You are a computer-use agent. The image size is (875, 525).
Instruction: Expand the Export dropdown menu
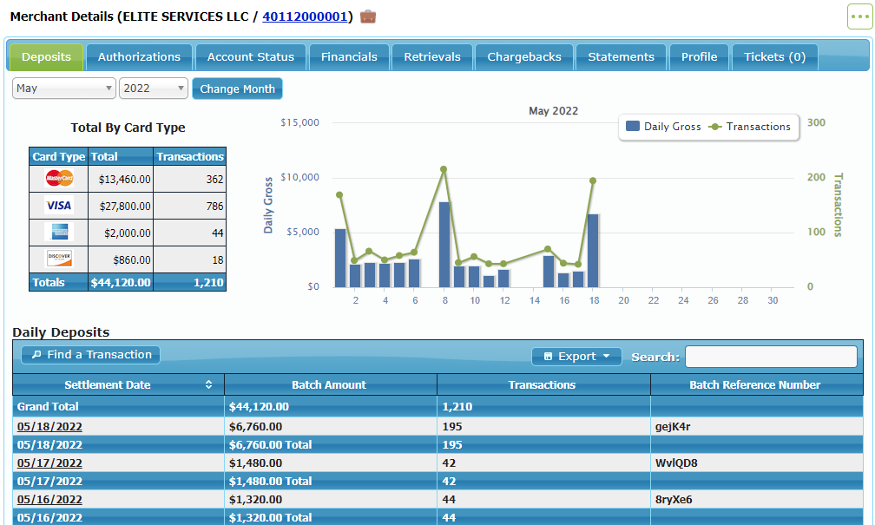click(576, 357)
